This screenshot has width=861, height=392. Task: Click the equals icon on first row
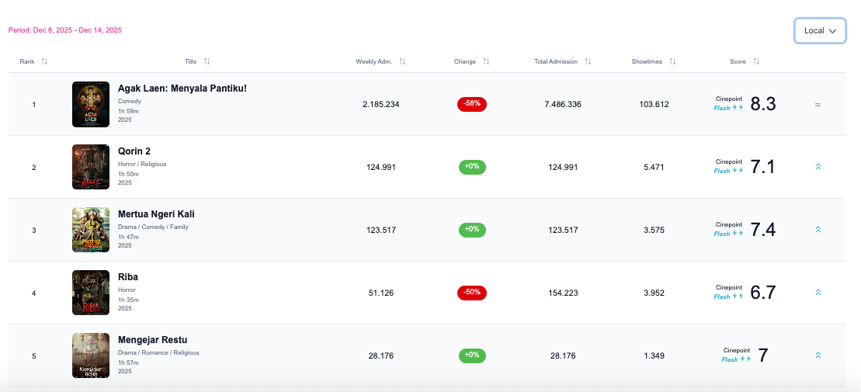(x=818, y=104)
